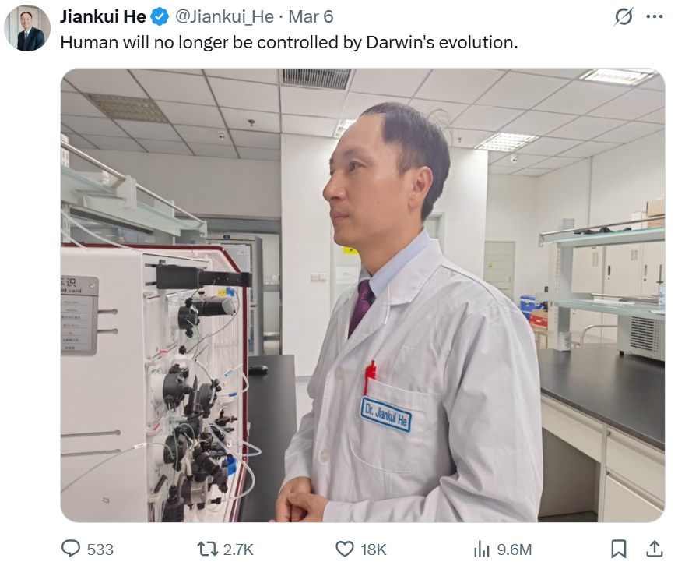
Task: Click the @Jiankui_He handle
Action: point(224,17)
